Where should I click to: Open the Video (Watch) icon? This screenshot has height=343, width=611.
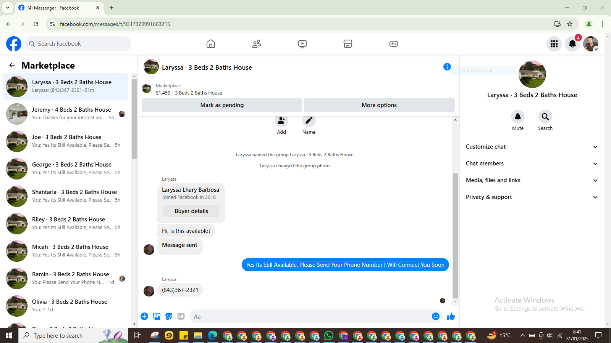302,44
